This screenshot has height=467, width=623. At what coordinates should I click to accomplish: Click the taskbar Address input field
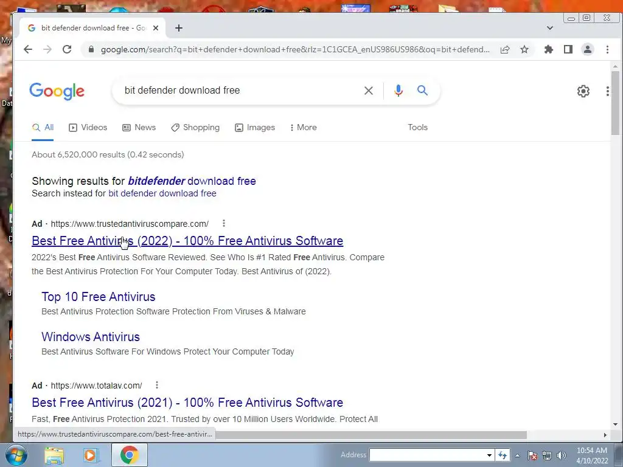click(x=427, y=455)
